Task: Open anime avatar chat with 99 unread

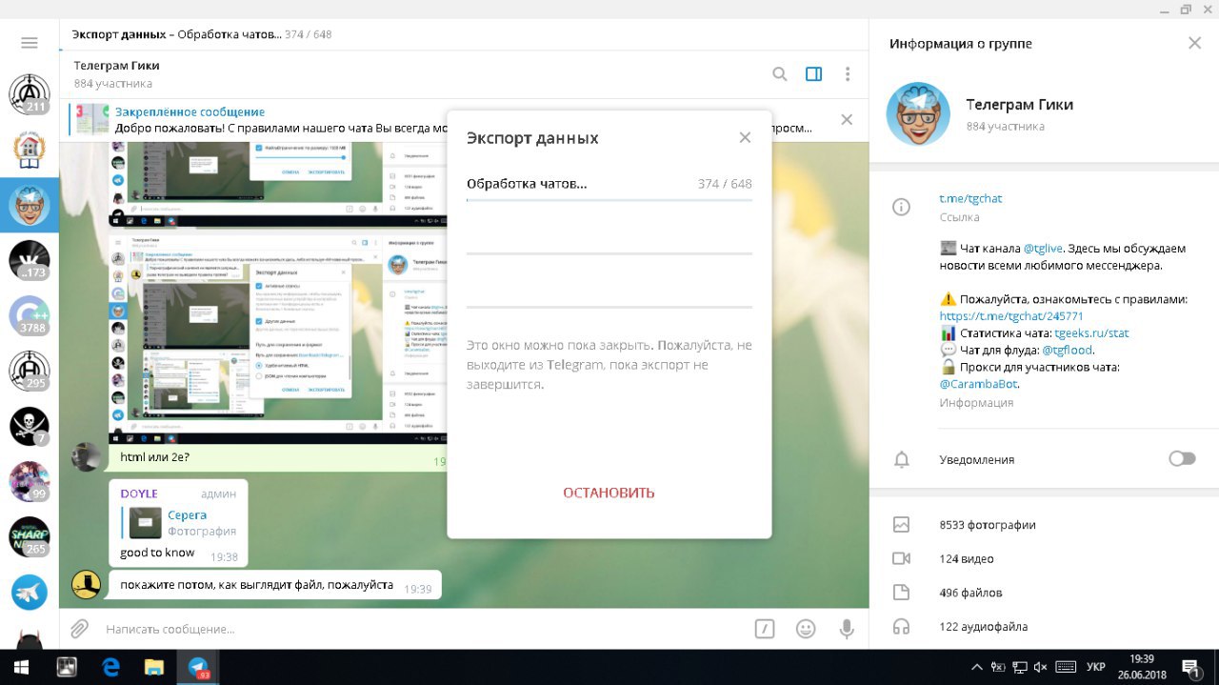Action: click(x=30, y=481)
